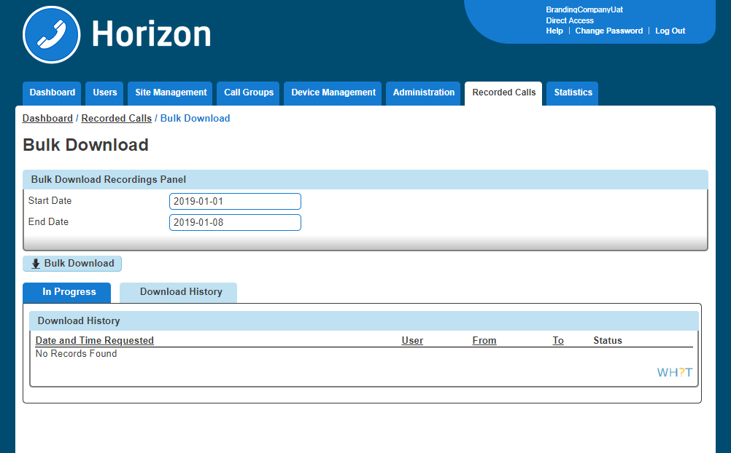Open the Users tab
The height and width of the screenshot is (453, 731).
coord(104,92)
